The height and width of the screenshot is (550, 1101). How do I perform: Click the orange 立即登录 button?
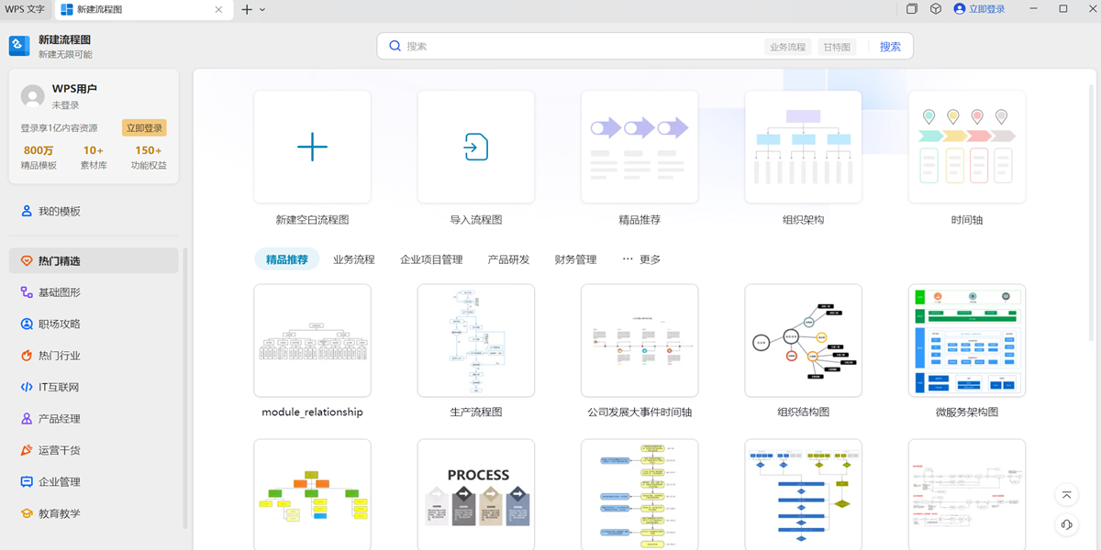(x=144, y=128)
